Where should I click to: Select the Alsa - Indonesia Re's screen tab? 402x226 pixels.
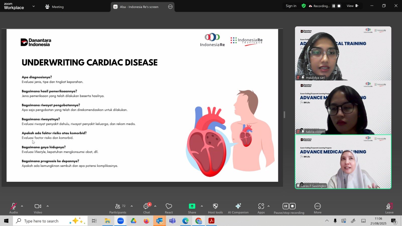pos(139,7)
